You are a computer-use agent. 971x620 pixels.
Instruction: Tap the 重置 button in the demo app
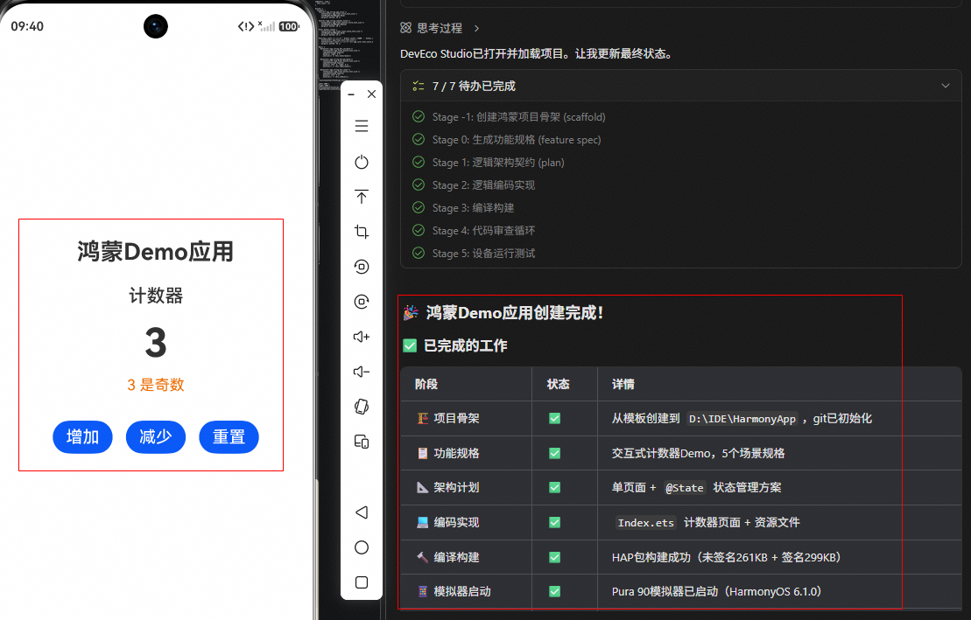[x=229, y=437]
